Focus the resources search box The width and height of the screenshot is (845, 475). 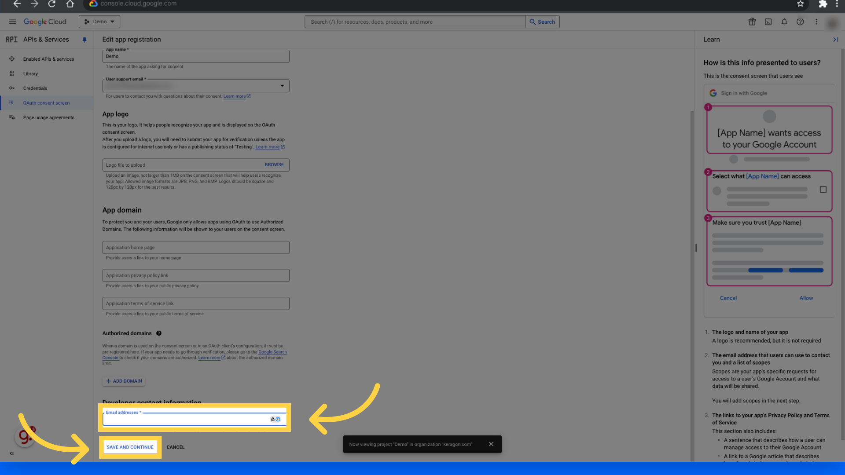tap(415, 22)
